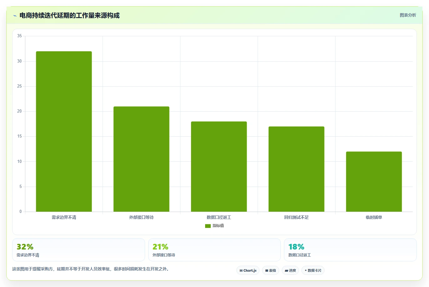
Task: Click the 表格 tag chip
Action: pyautogui.click(x=270, y=270)
